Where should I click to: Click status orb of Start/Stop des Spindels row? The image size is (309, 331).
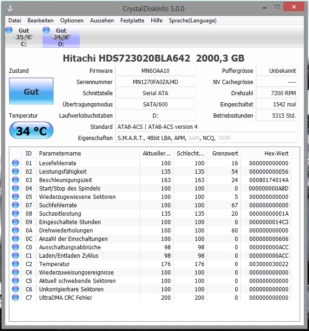pos(15,188)
